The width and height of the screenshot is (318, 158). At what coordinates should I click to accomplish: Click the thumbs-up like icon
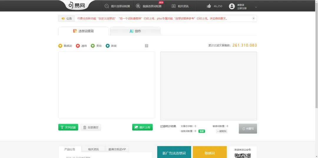pos(209,6)
